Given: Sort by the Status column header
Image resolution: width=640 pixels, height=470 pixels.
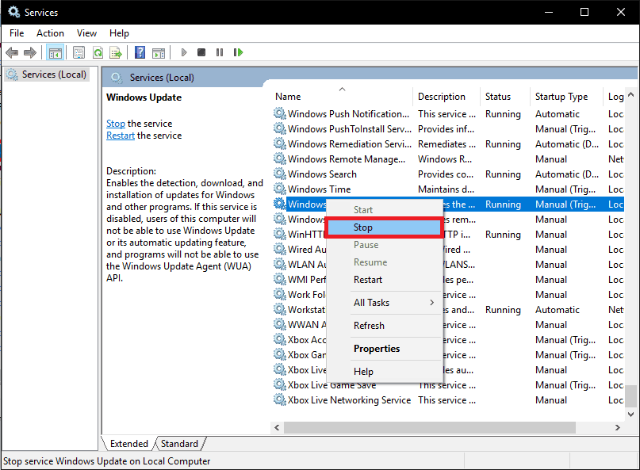Looking at the screenshot, I should pos(505,97).
